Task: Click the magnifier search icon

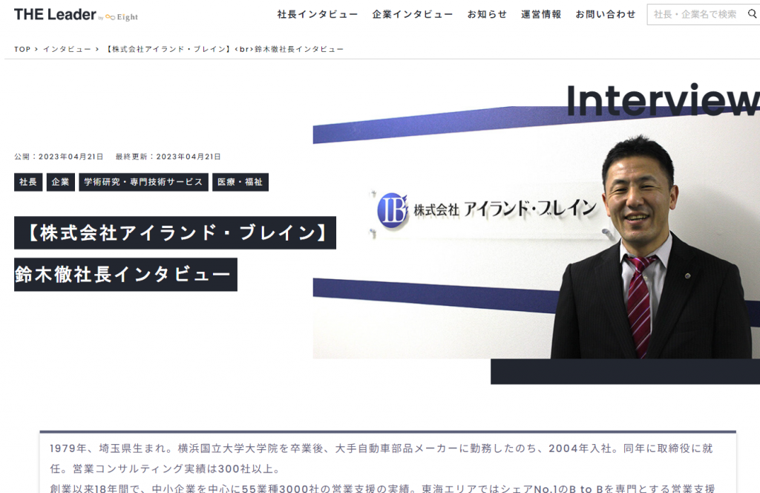Action: (752, 14)
